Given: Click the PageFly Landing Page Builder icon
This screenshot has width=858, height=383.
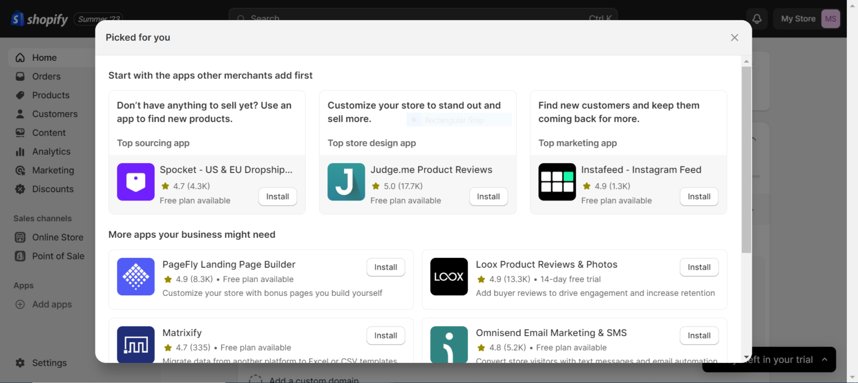Looking at the screenshot, I should point(136,276).
